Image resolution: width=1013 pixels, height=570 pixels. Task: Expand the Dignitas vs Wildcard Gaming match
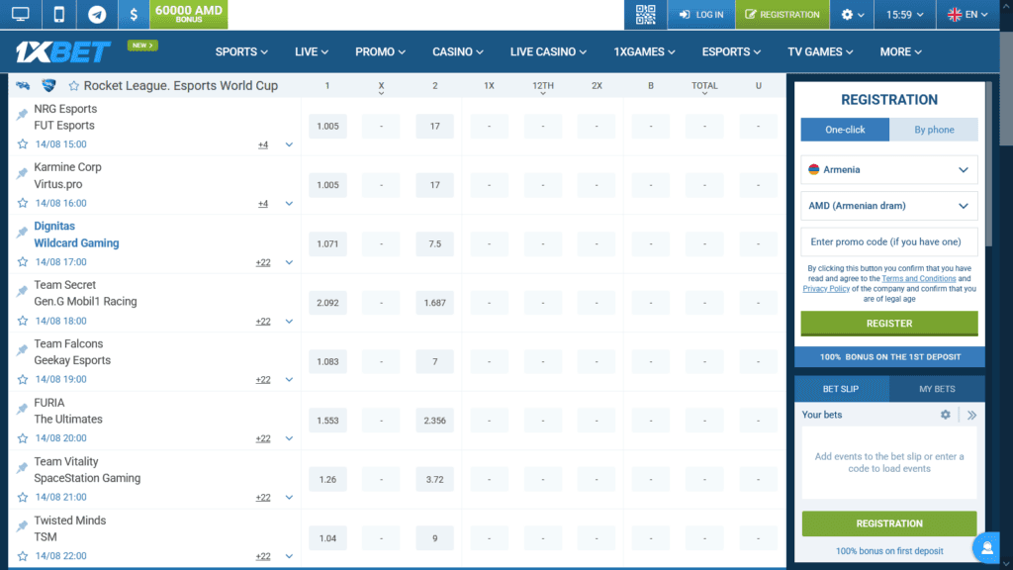point(288,261)
